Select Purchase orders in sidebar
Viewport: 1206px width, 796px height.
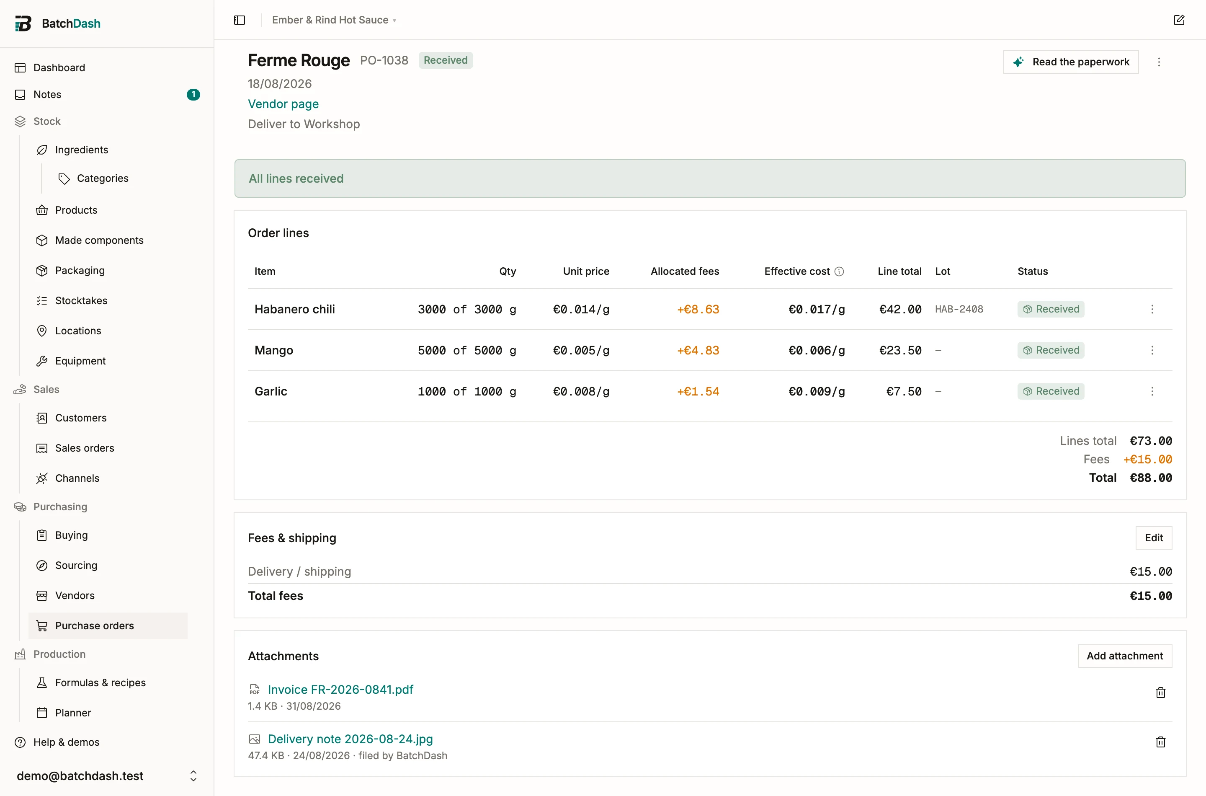108,625
